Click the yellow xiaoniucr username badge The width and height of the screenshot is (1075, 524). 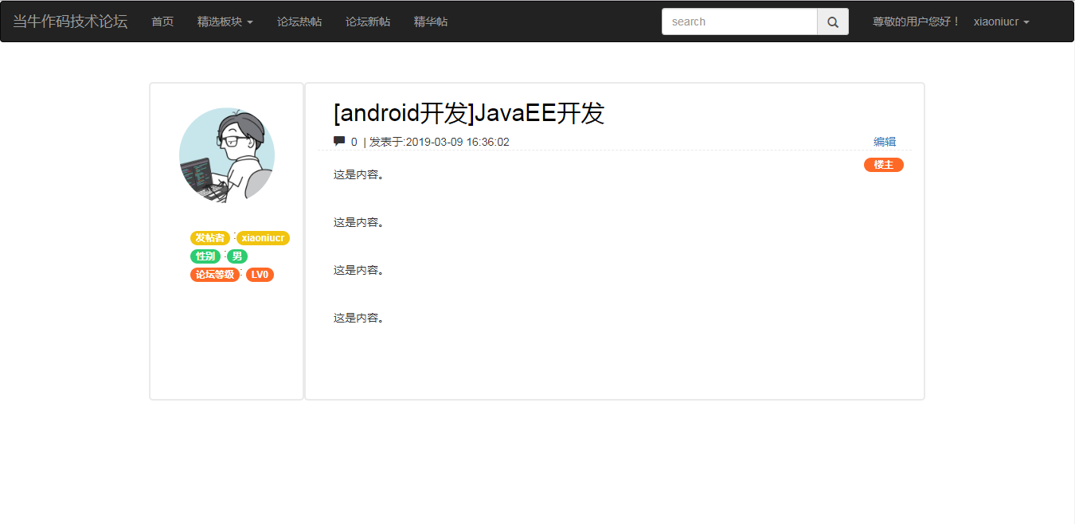[x=263, y=238]
